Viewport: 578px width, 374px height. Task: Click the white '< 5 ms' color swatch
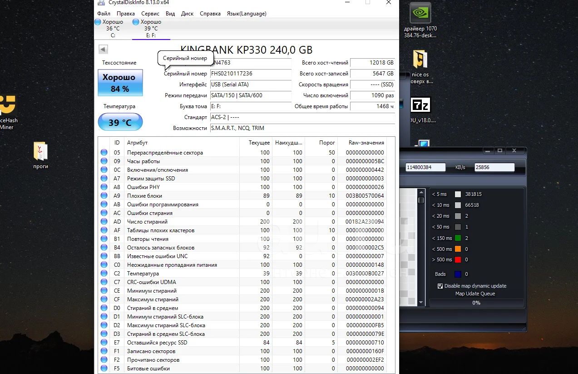[458, 194]
